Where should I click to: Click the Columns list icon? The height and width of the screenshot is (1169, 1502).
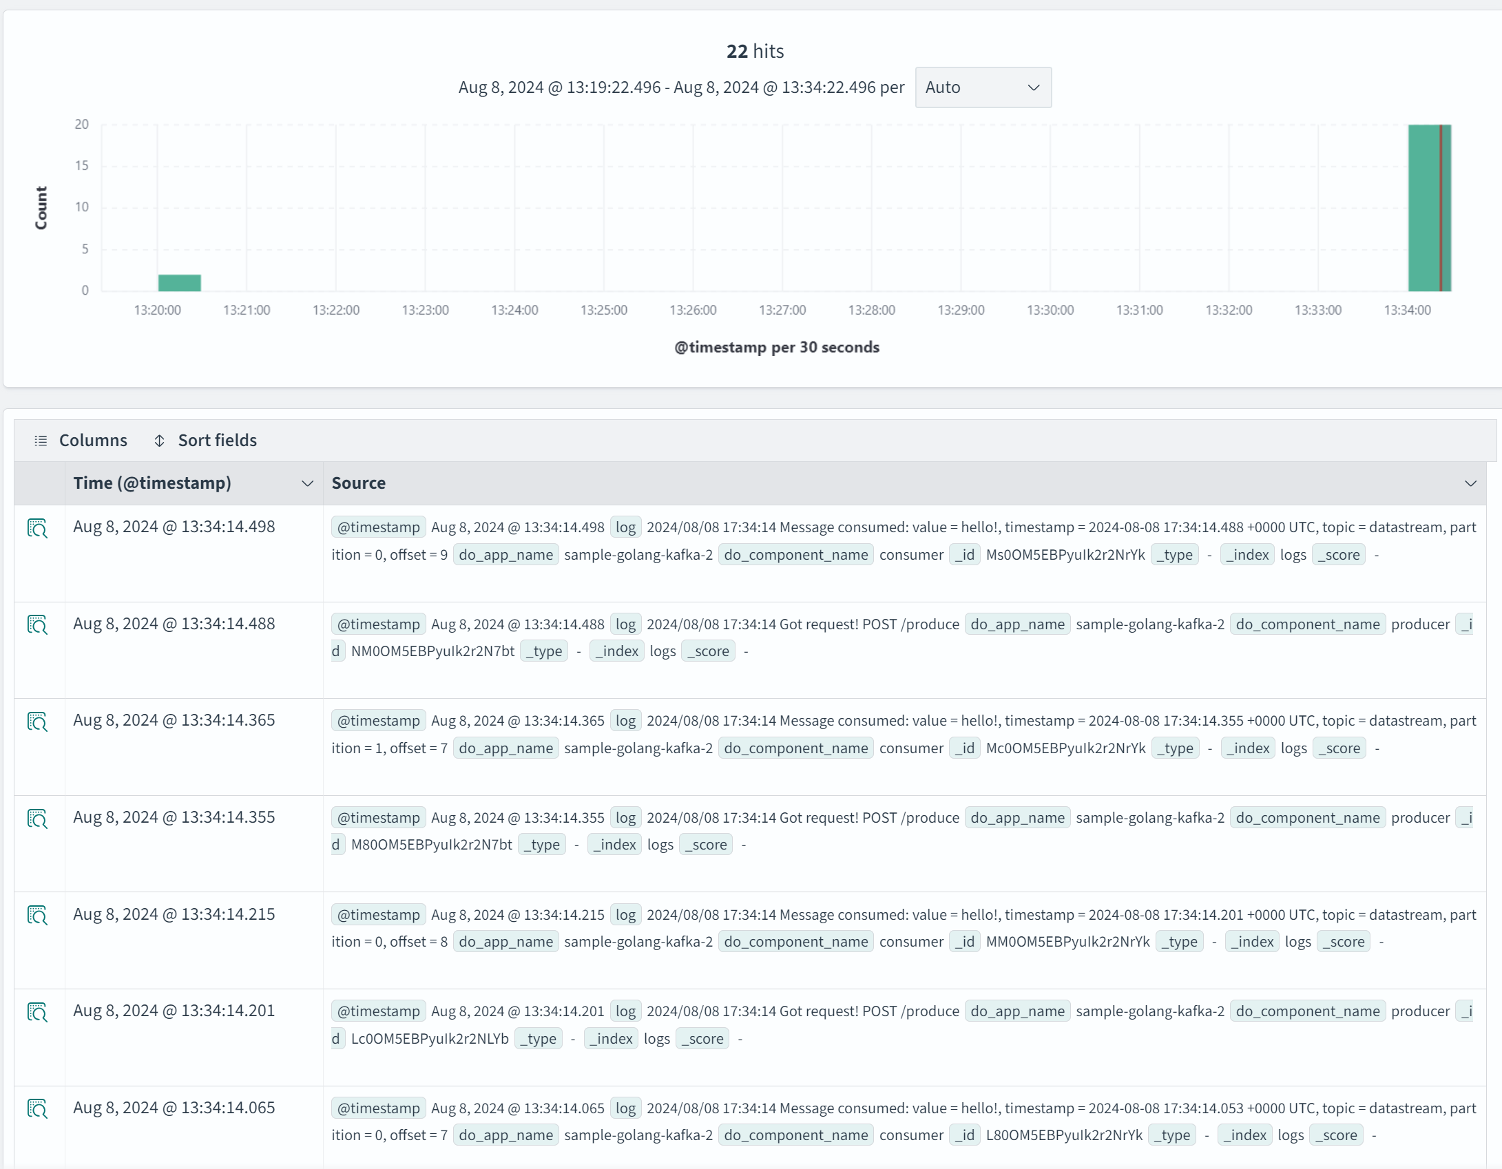click(x=41, y=441)
